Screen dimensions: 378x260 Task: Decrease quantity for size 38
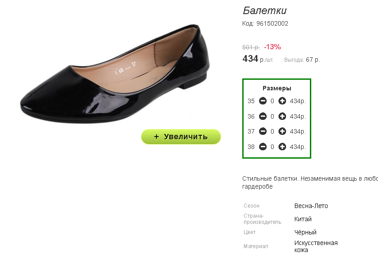(x=263, y=147)
